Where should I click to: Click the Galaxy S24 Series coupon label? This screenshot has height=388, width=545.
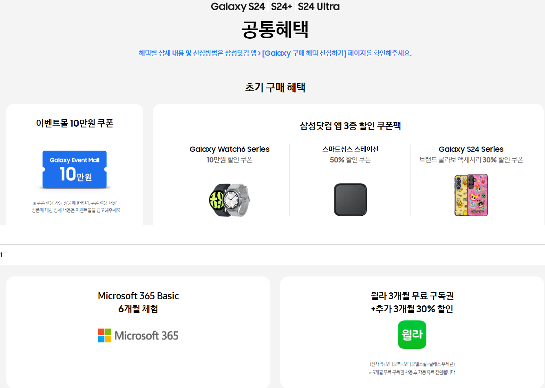[x=471, y=149]
